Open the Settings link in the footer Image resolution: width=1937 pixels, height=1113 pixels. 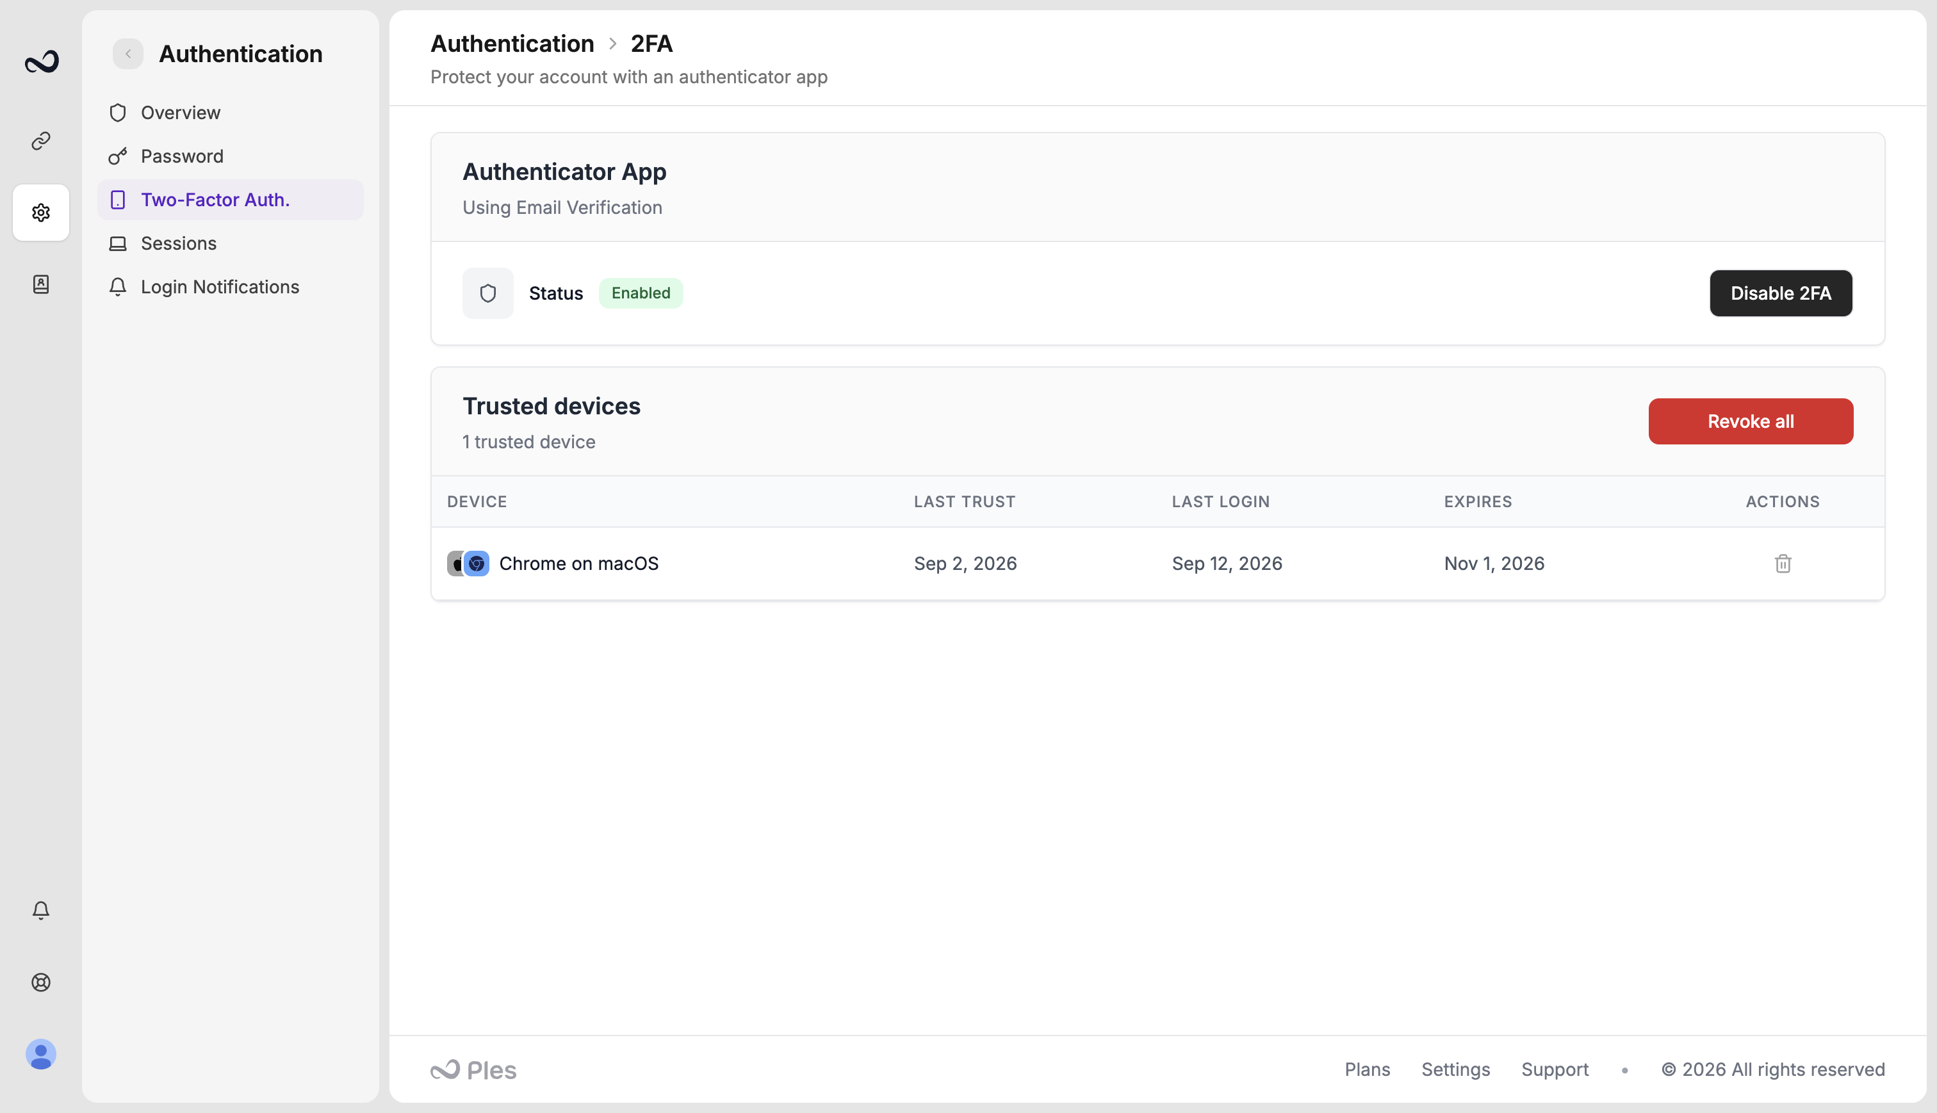1455,1069
